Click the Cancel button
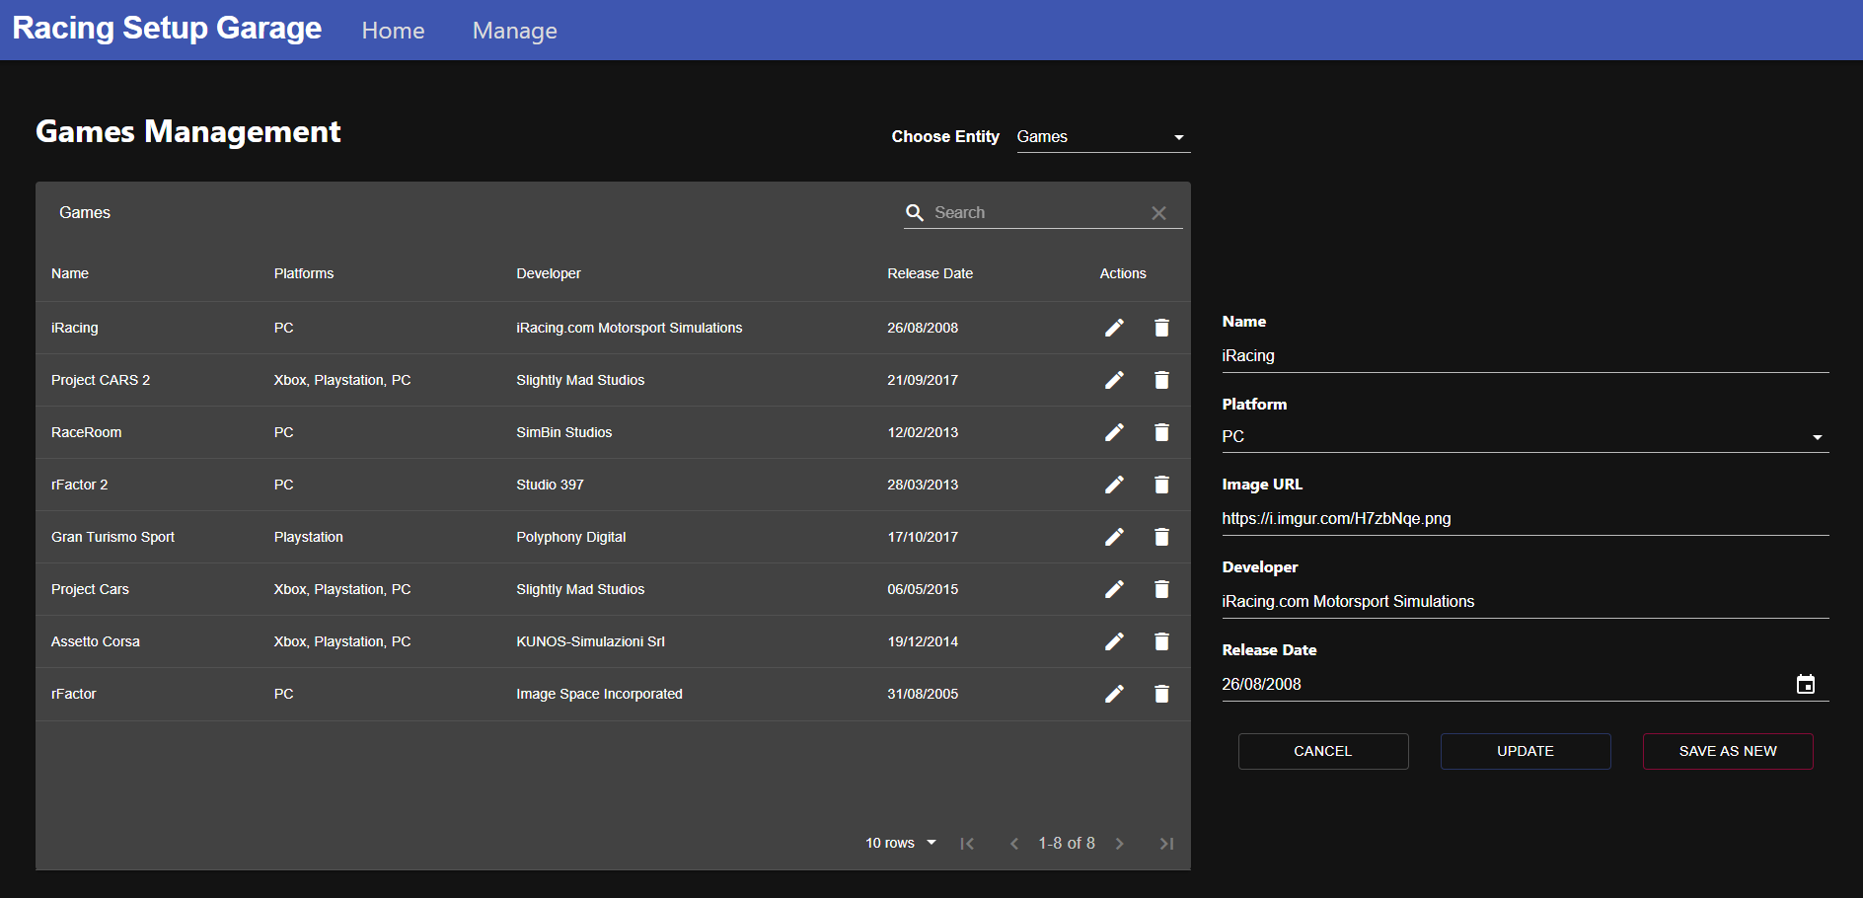The image size is (1863, 898). [x=1323, y=751]
